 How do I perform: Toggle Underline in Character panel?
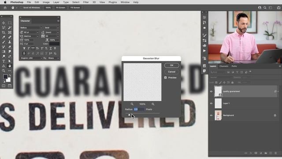coord(51,48)
